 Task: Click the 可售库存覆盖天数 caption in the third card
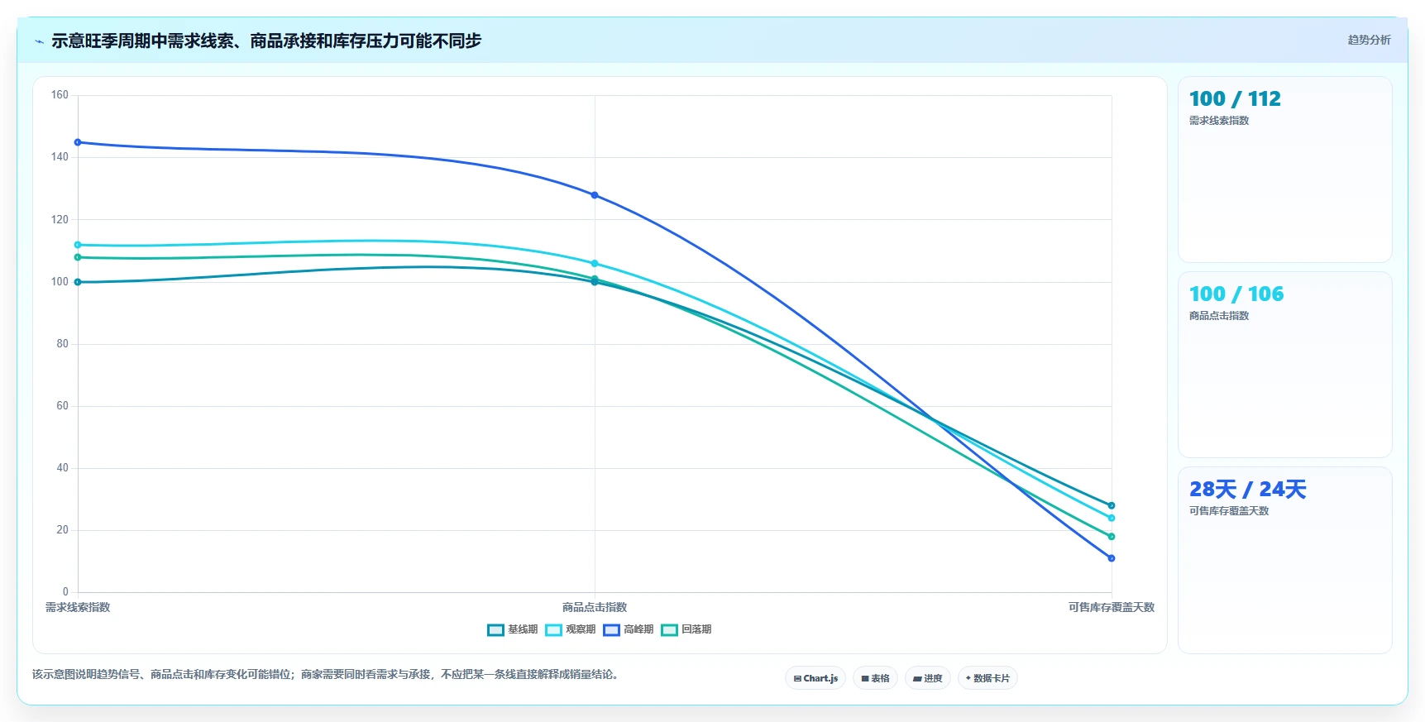coord(1229,511)
